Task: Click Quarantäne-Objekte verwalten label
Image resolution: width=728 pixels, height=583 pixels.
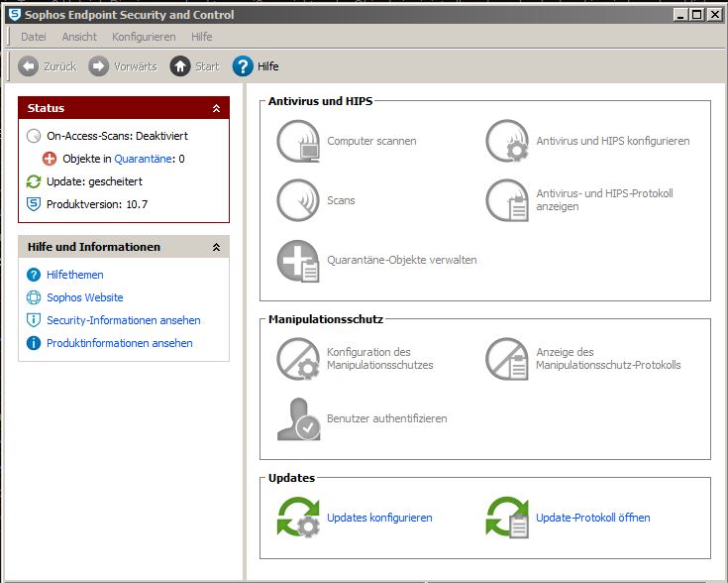Action: click(x=402, y=260)
